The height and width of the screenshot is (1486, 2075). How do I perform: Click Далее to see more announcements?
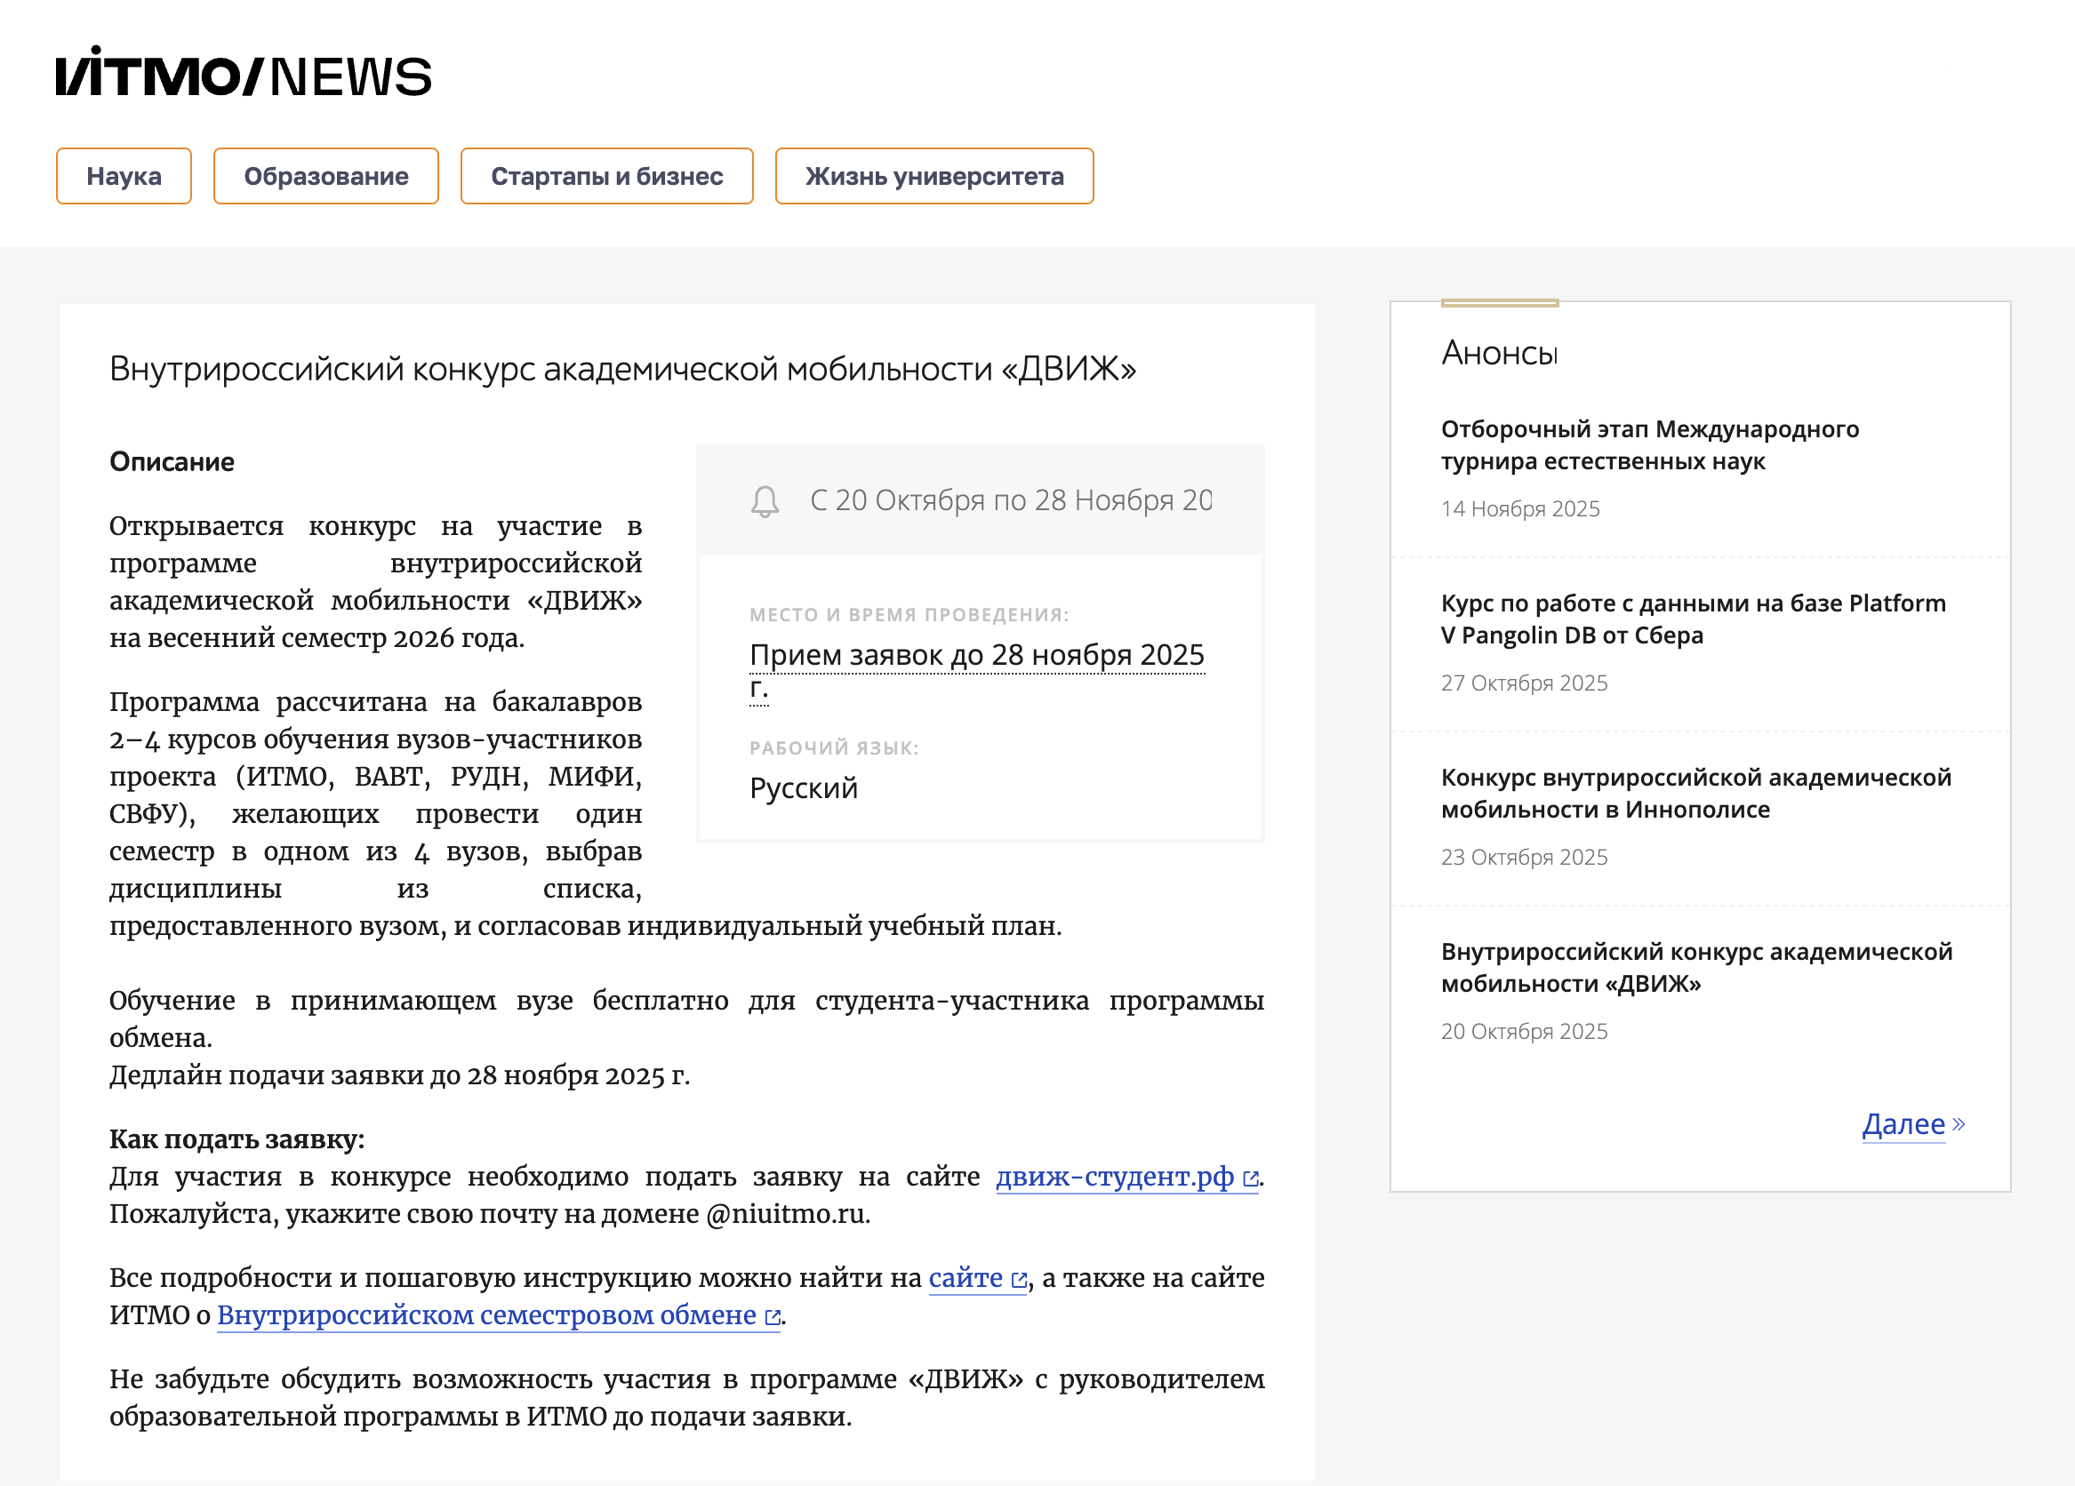pos(1903,1124)
